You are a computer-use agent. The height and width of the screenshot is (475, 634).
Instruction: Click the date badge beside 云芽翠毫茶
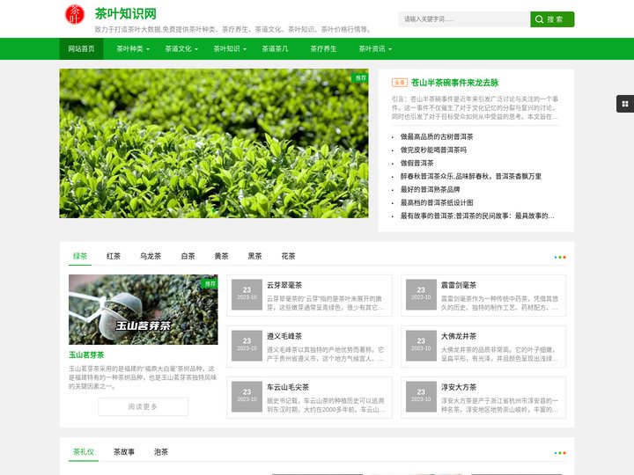click(247, 295)
